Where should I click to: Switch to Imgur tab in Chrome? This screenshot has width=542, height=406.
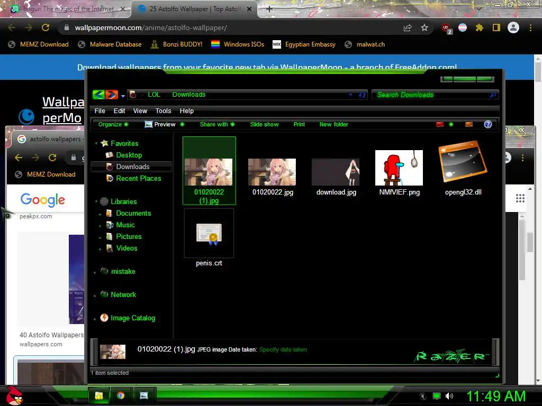coord(66,9)
